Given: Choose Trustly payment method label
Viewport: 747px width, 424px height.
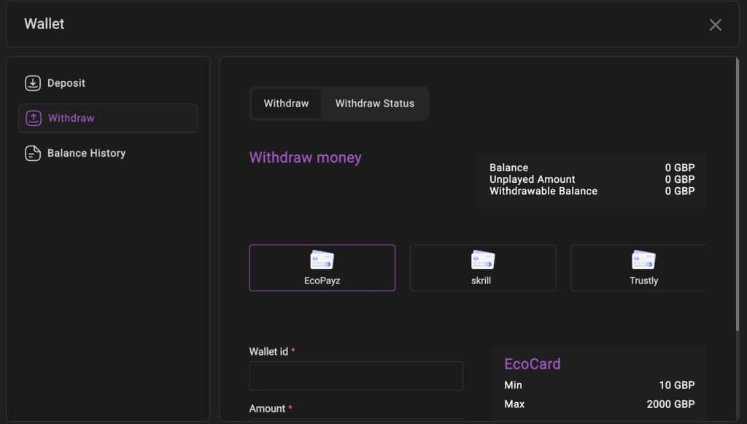Looking at the screenshot, I should [643, 280].
